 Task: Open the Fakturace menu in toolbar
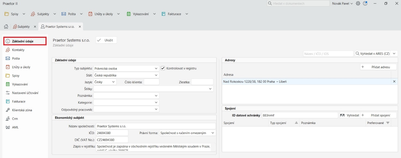[x=174, y=14]
